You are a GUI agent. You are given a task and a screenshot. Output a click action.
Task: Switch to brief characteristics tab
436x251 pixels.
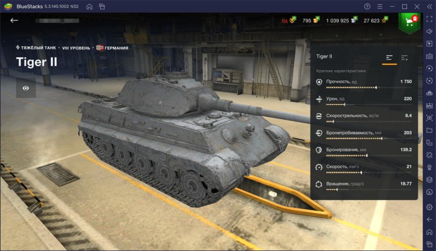click(389, 57)
